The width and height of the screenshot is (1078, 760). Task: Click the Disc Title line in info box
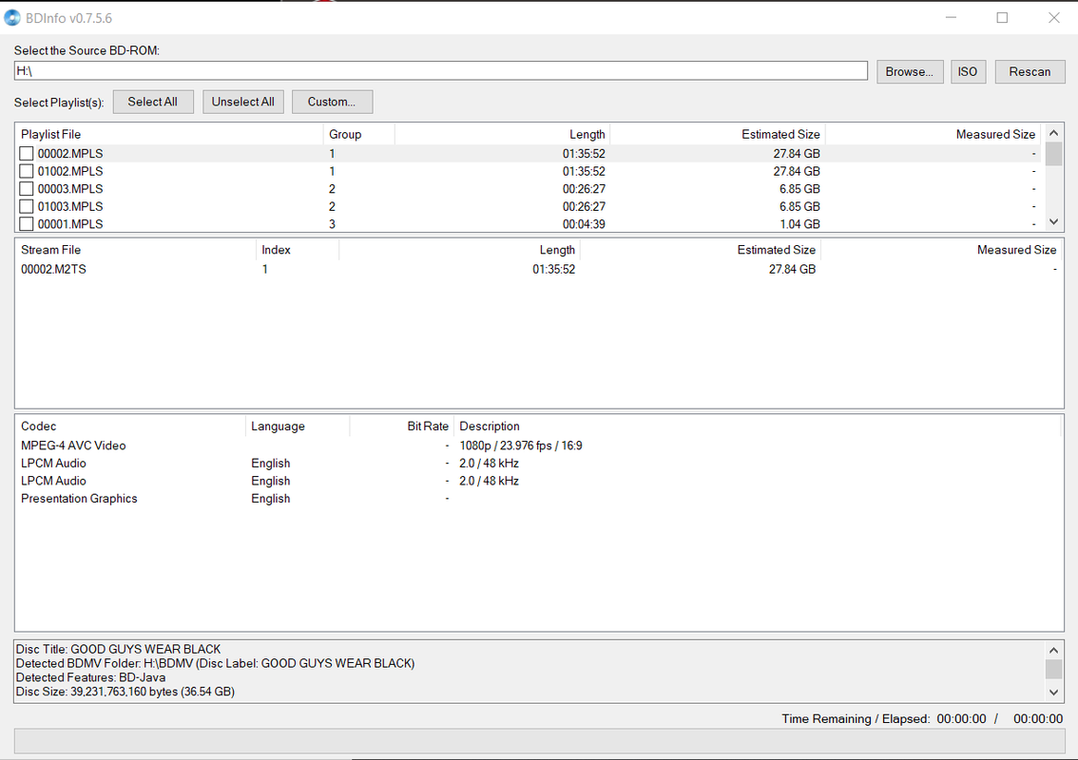[118, 650]
